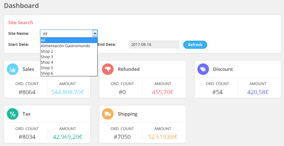Click the Refunded amount 455,70€
284x146 pixels.
[x=163, y=92]
